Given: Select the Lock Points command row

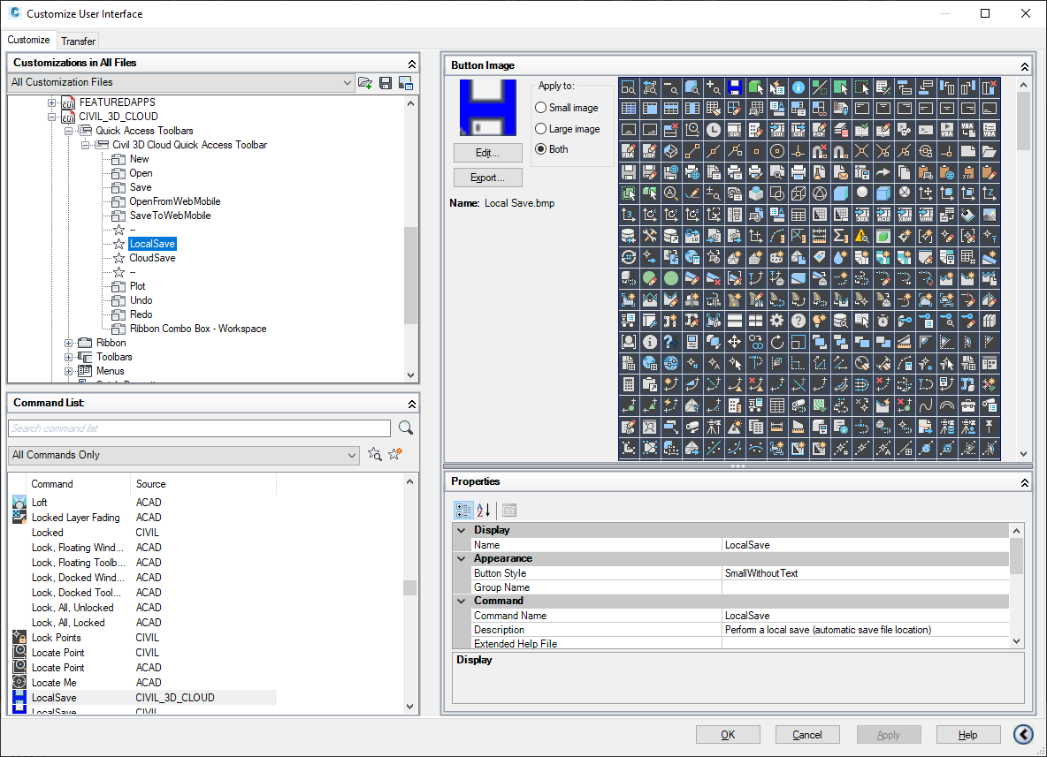Looking at the screenshot, I should tap(143, 638).
